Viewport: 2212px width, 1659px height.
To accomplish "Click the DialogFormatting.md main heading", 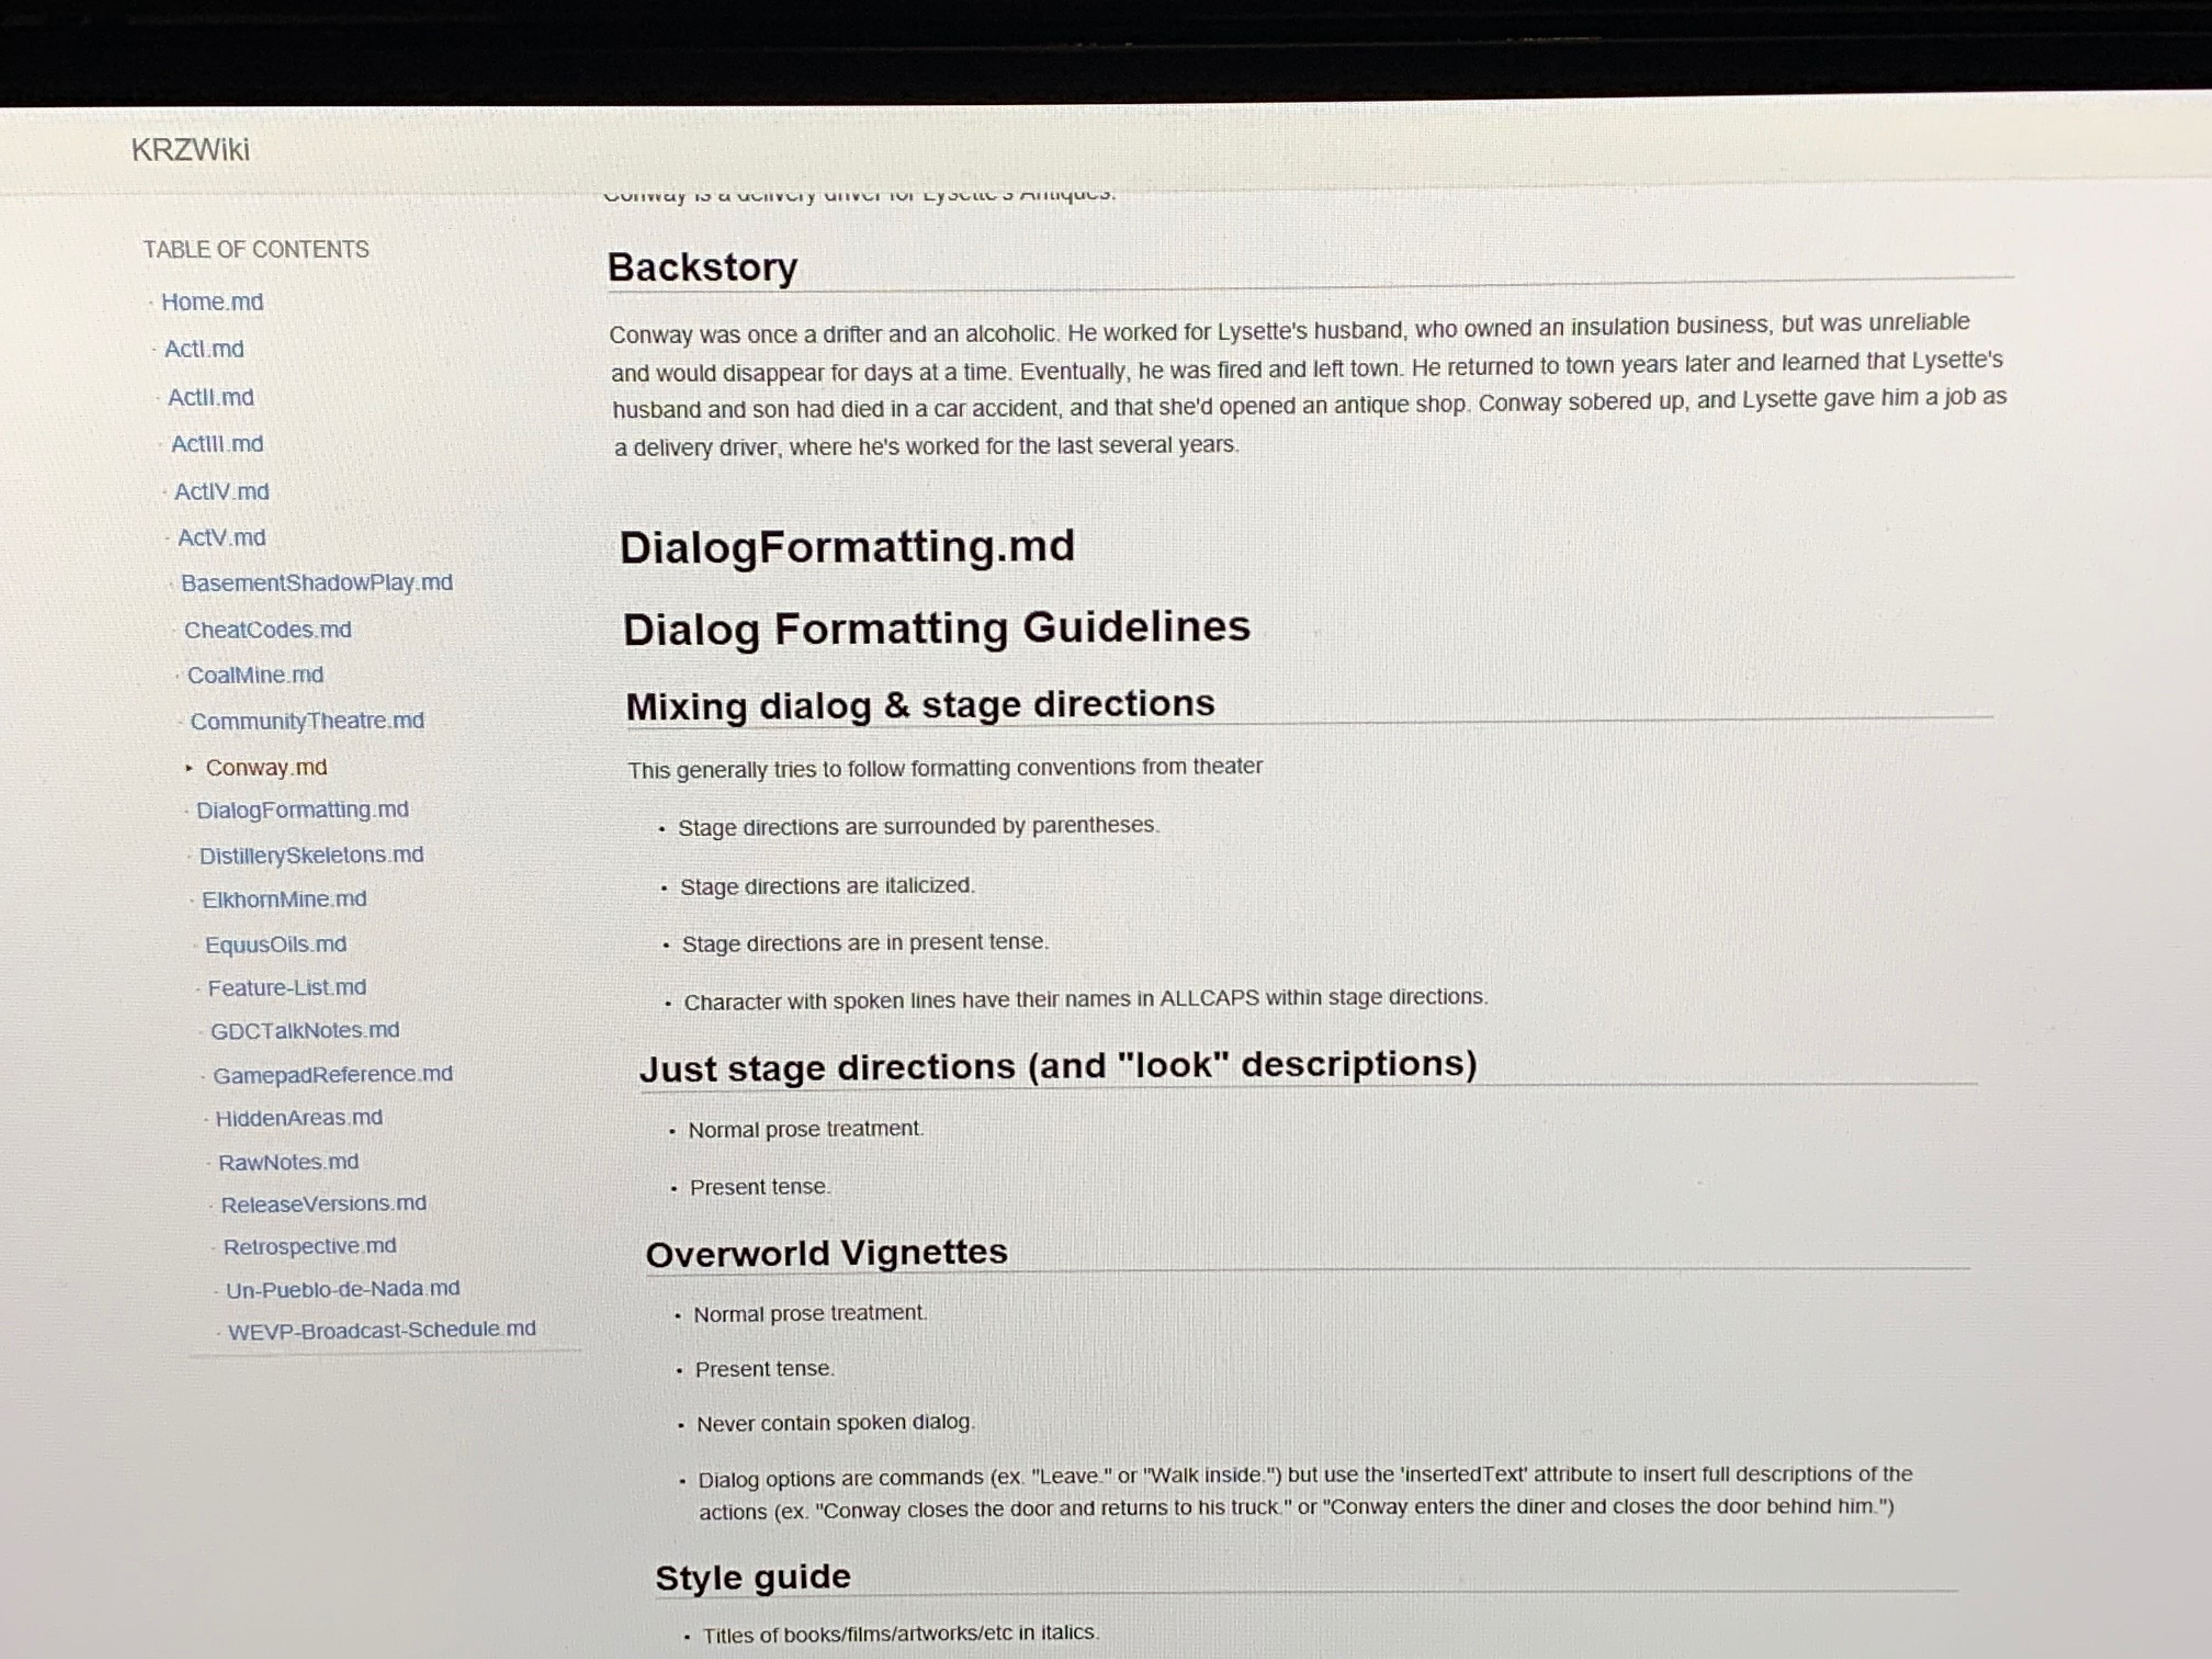I will click(x=846, y=547).
